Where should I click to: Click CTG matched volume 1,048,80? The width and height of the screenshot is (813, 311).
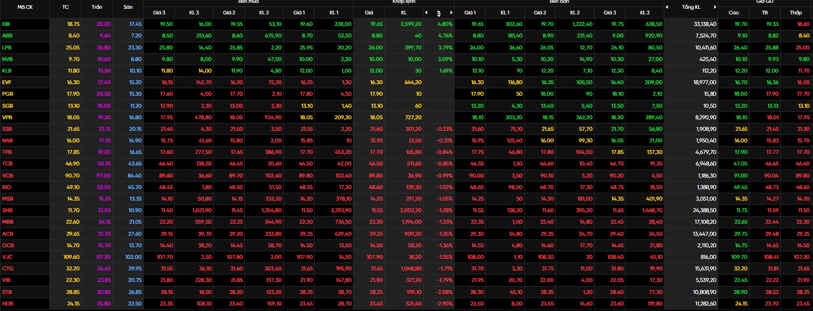[x=411, y=268]
